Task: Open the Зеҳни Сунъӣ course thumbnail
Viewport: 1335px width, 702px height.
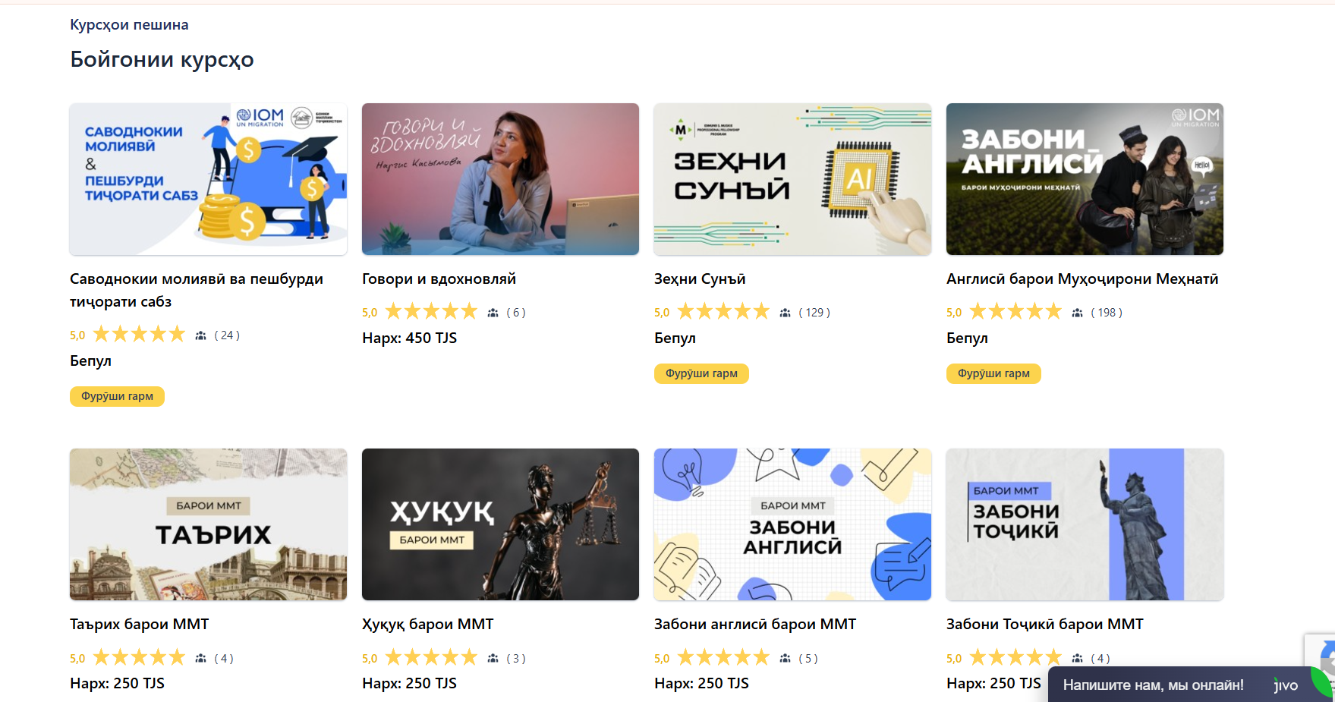Action: tap(792, 179)
